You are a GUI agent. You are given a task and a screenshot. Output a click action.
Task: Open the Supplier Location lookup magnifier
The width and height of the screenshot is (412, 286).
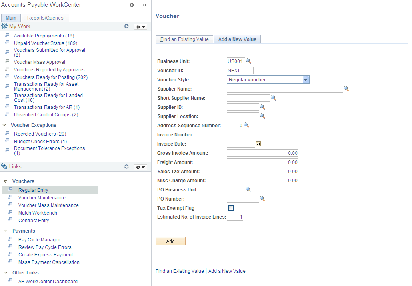click(262, 116)
